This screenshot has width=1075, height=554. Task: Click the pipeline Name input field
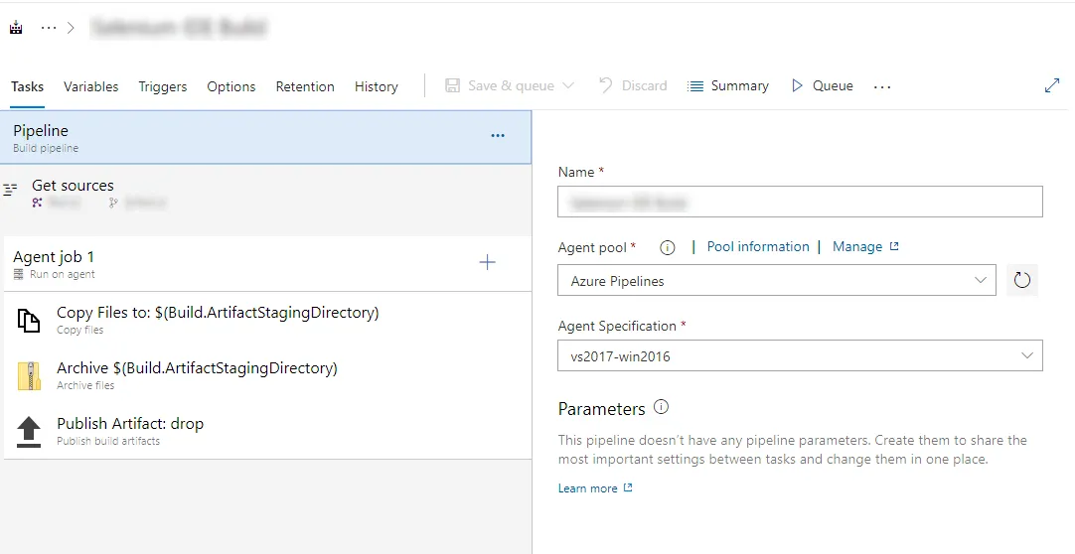pos(800,202)
